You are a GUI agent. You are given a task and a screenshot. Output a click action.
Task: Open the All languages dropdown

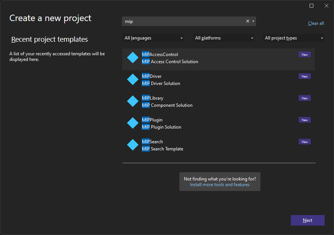[153, 38]
